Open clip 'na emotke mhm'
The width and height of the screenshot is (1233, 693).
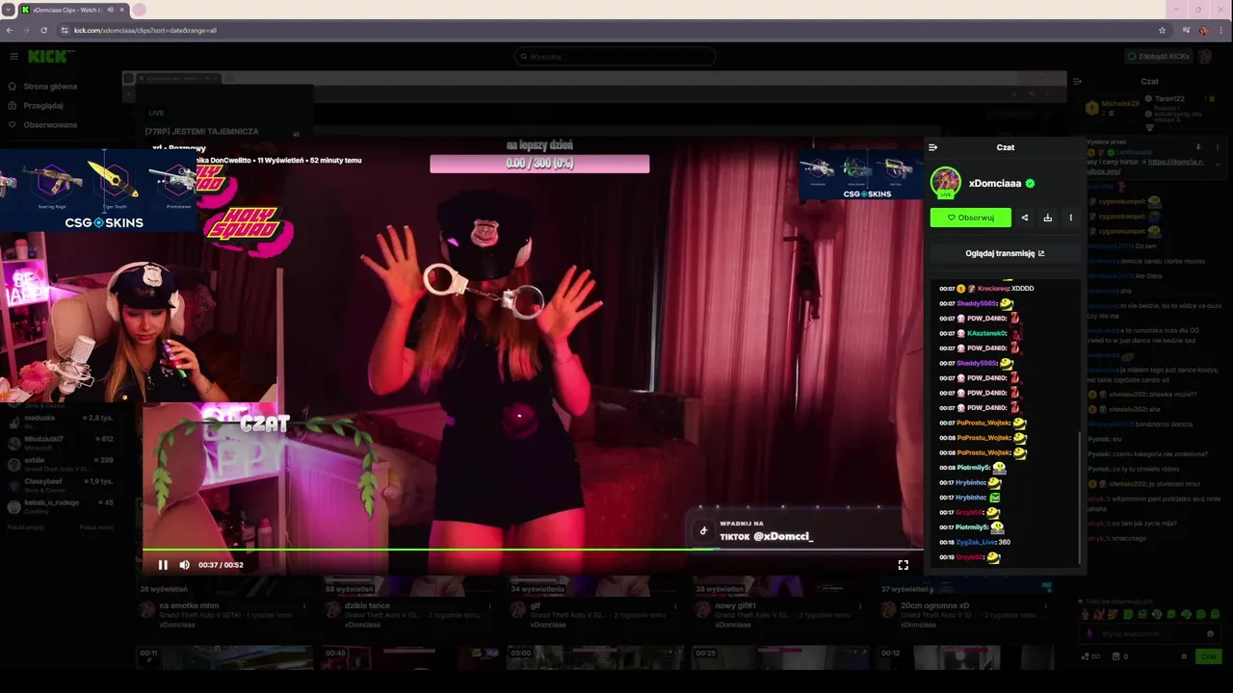tap(187, 606)
